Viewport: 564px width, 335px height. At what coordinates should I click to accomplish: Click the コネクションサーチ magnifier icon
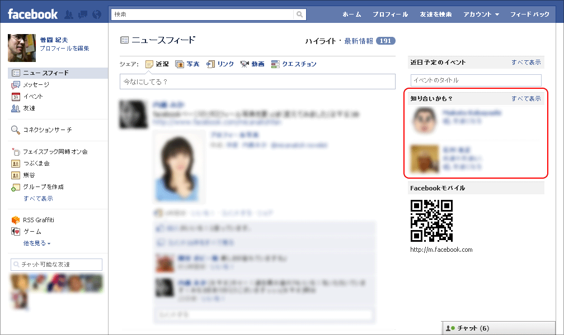click(16, 130)
